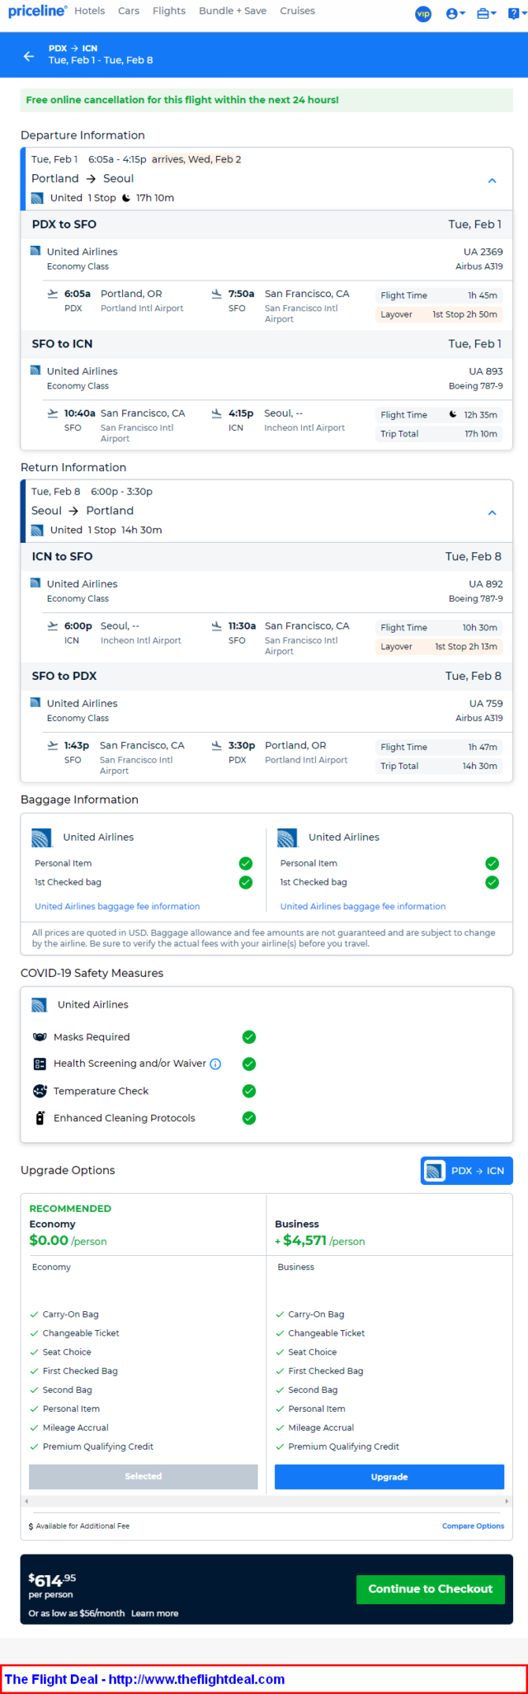Click the greyed Selected Economy button

143,1477
